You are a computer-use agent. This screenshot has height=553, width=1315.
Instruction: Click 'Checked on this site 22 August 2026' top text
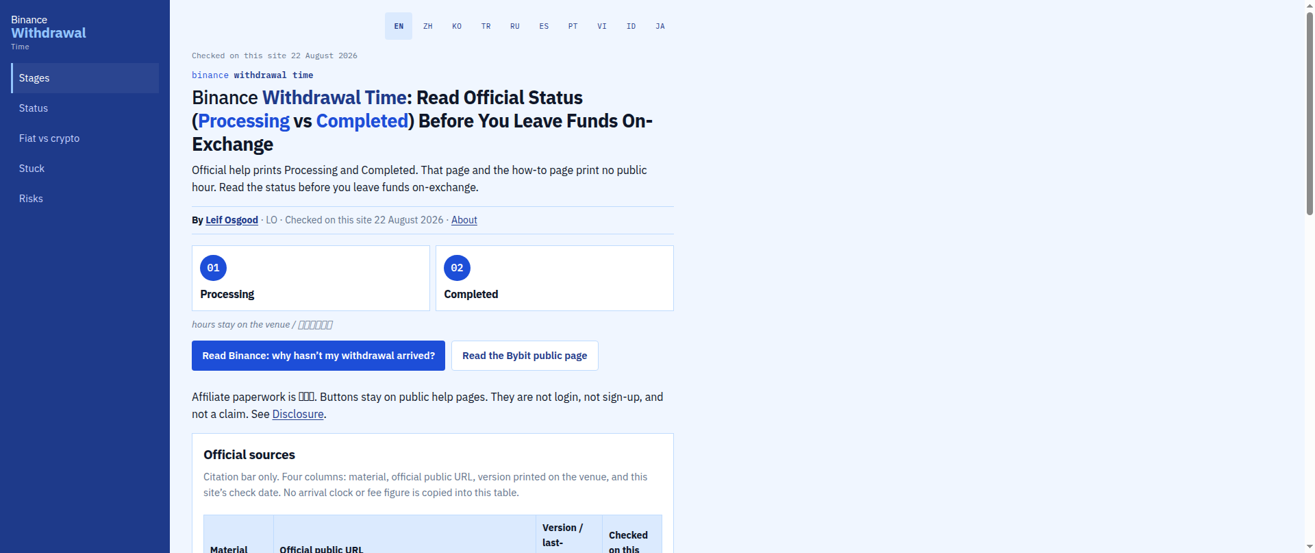275,56
